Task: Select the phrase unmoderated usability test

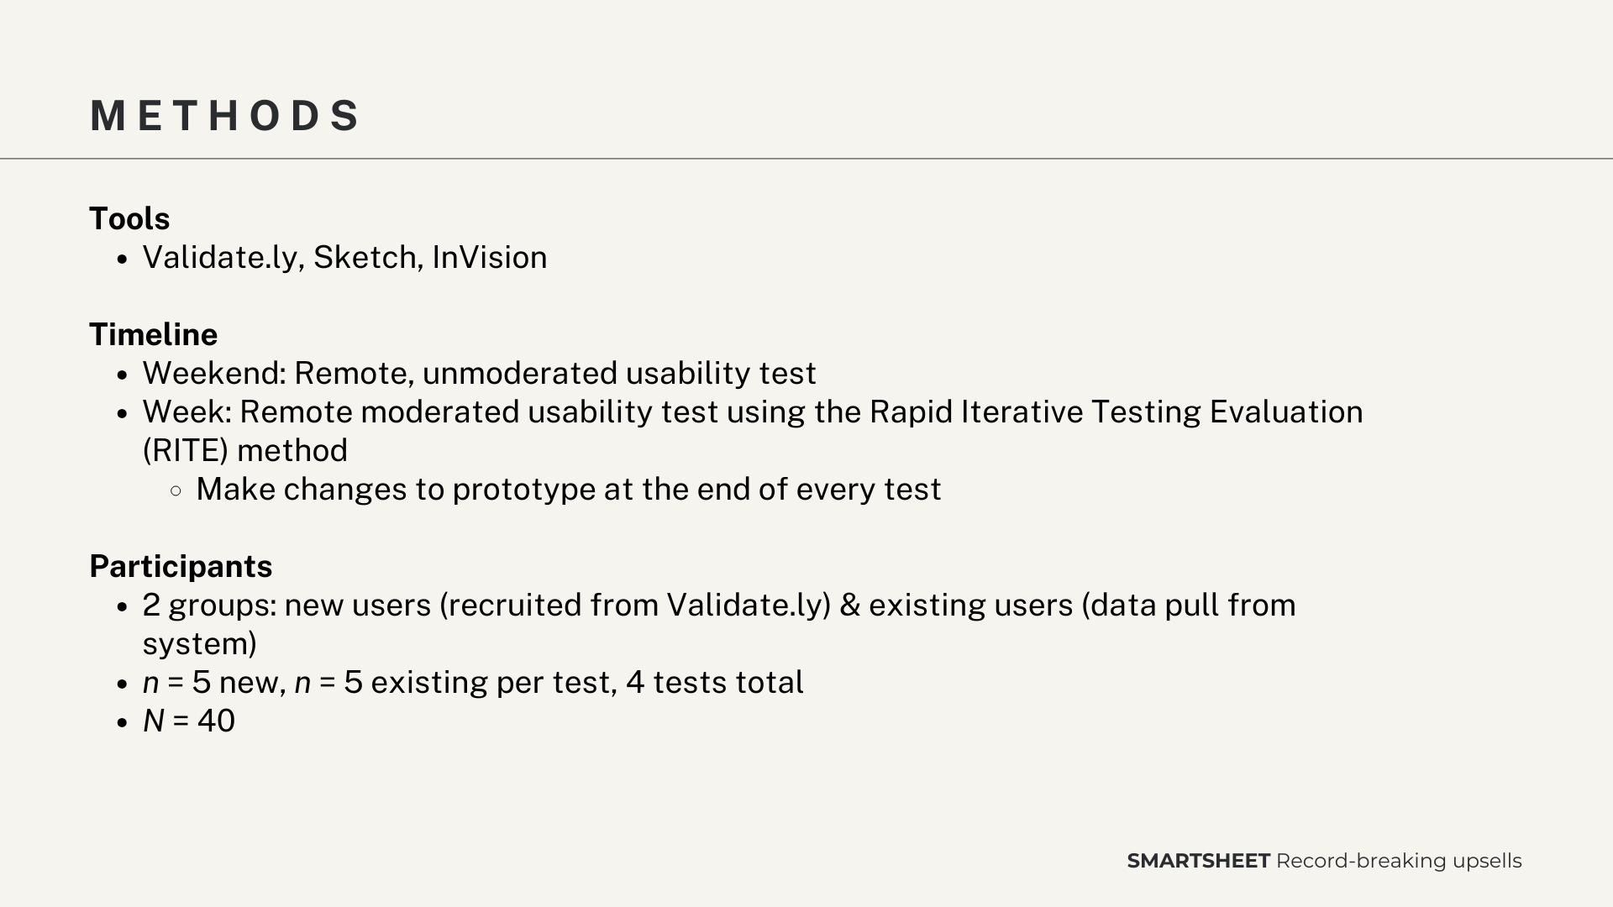Action: pos(618,374)
